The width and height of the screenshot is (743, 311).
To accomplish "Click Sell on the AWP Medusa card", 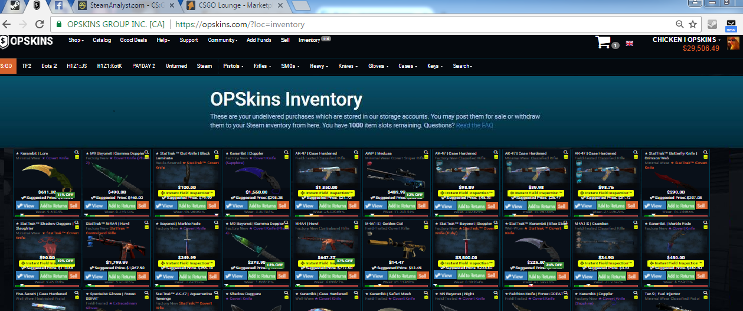I will (422, 206).
